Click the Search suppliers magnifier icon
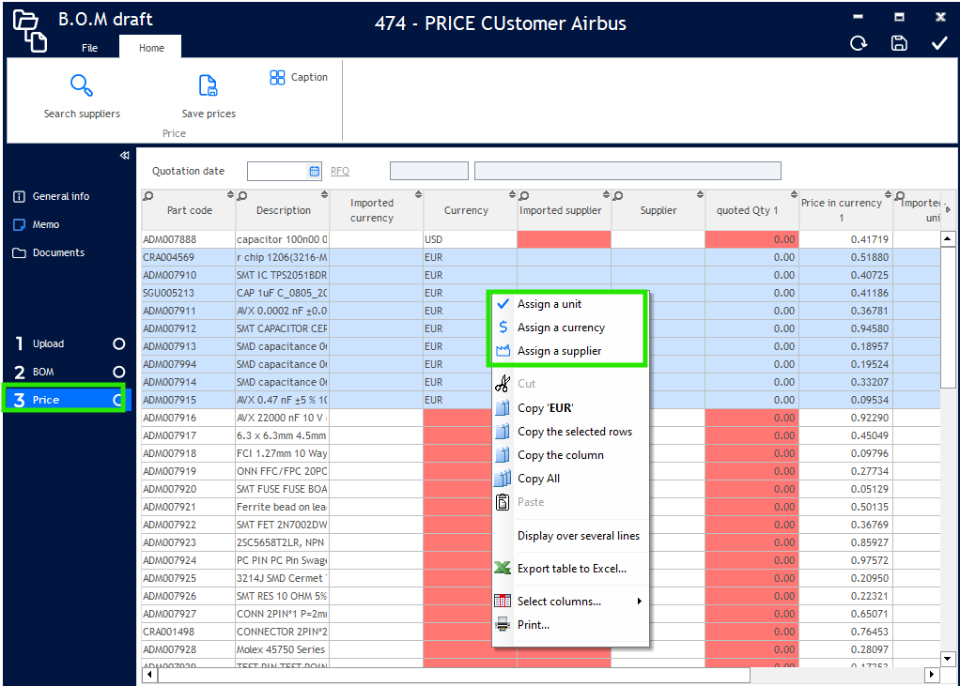Viewport: 960px width, 686px height. click(82, 86)
